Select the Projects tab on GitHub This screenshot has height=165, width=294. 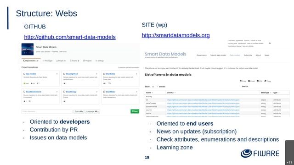pos(87,61)
